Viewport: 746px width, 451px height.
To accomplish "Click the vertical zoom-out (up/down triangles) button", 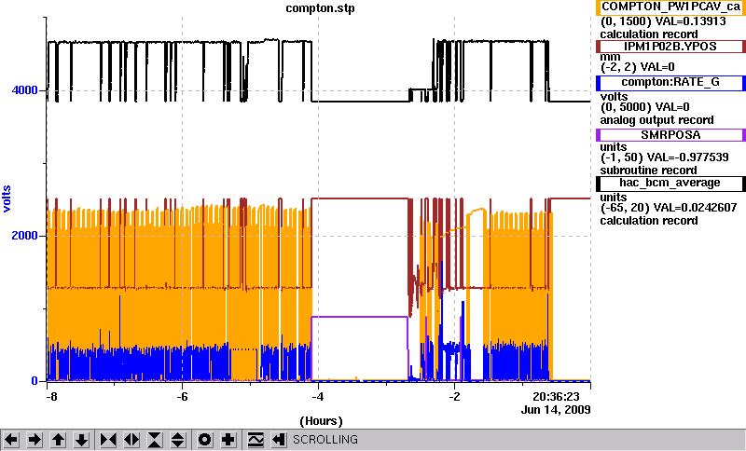I will (178, 440).
